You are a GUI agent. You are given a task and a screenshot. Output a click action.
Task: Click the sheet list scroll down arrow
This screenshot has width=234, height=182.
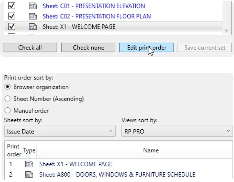click(227, 30)
